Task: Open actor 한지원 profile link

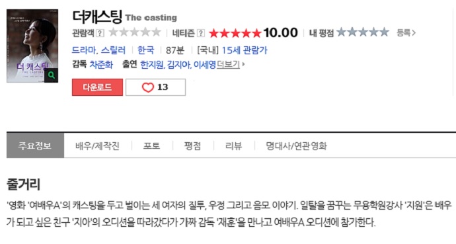Action: click(152, 64)
